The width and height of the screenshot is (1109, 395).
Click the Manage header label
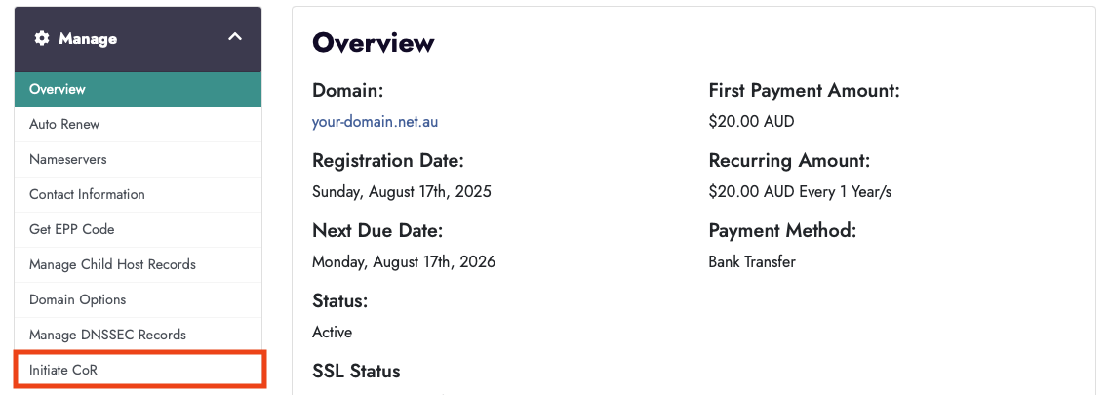click(x=88, y=39)
